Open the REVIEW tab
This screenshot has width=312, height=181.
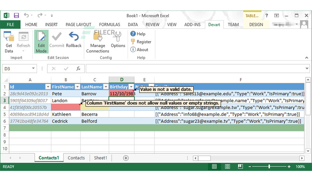point(152,25)
